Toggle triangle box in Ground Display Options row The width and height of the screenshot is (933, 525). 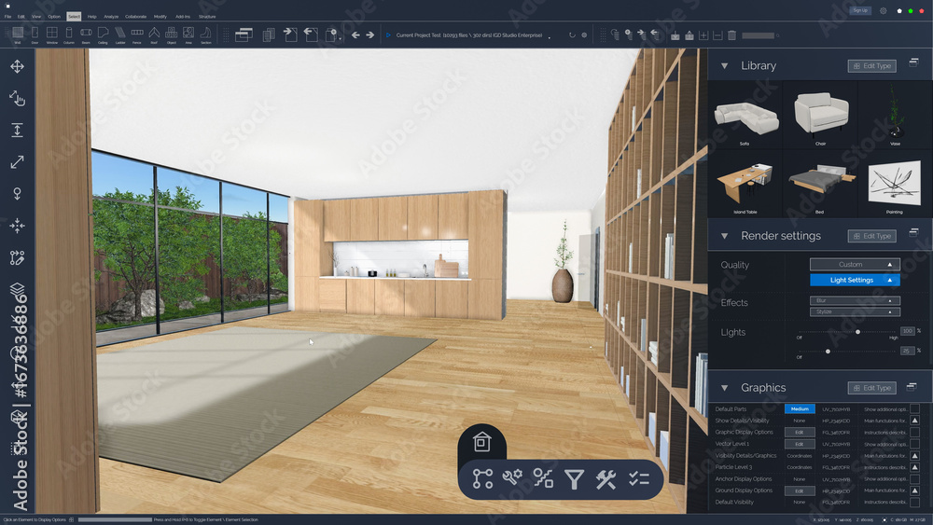tap(914, 490)
